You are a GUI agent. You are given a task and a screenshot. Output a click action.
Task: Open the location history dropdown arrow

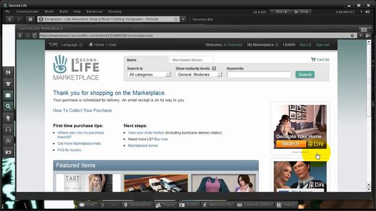tap(183, 19)
